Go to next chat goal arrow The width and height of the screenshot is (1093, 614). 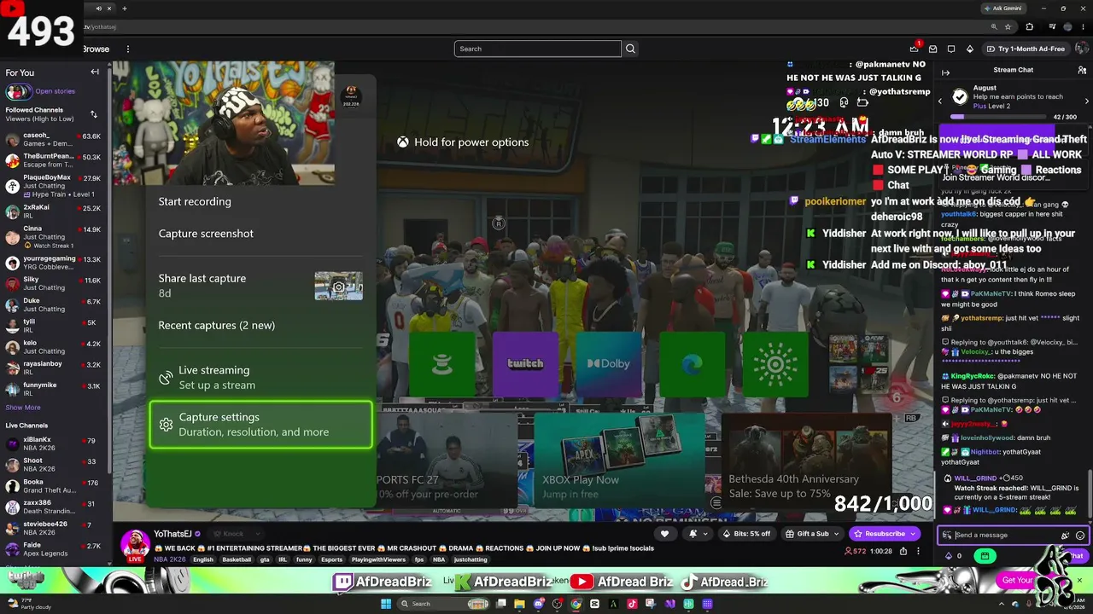tap(1086, 101)
